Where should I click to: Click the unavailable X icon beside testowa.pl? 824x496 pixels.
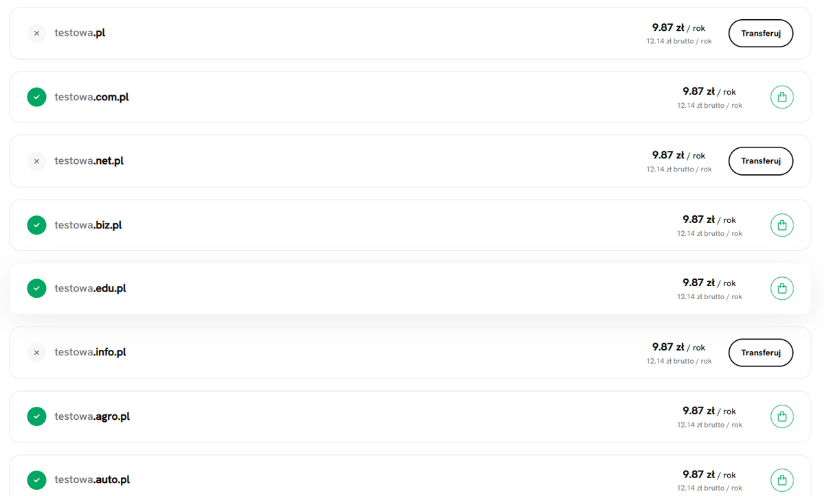click(36, 33)
